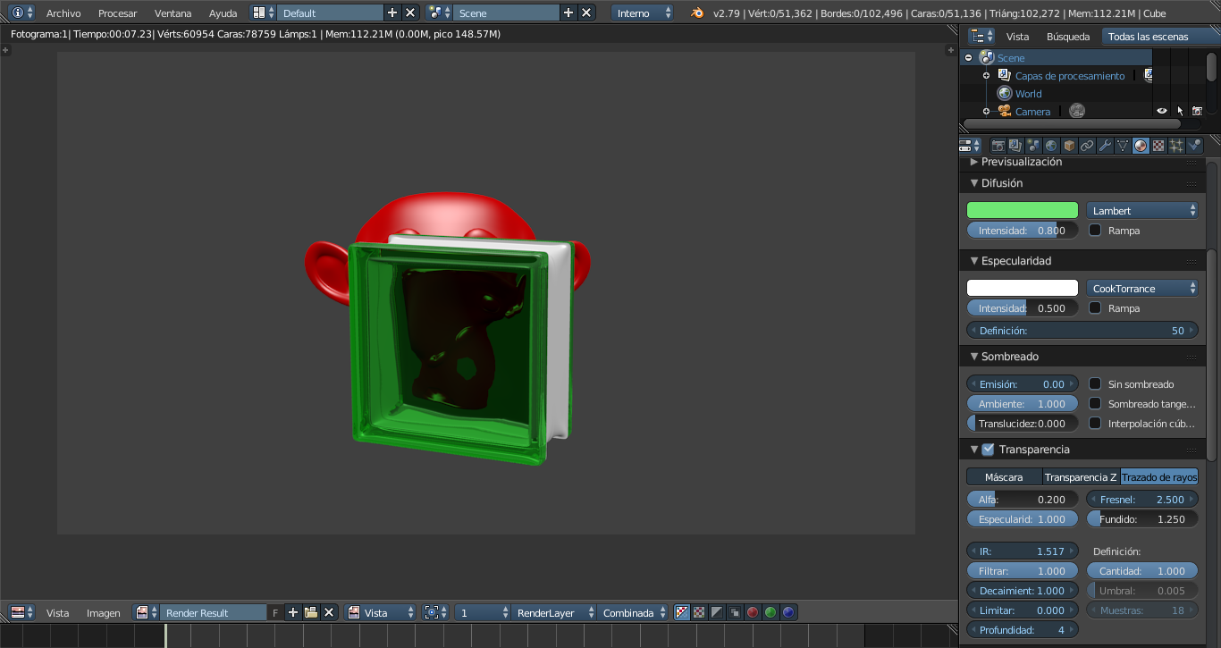Open the Render Layers properties tab
Screen dimensions: 1221x648
coord(1015,146)
